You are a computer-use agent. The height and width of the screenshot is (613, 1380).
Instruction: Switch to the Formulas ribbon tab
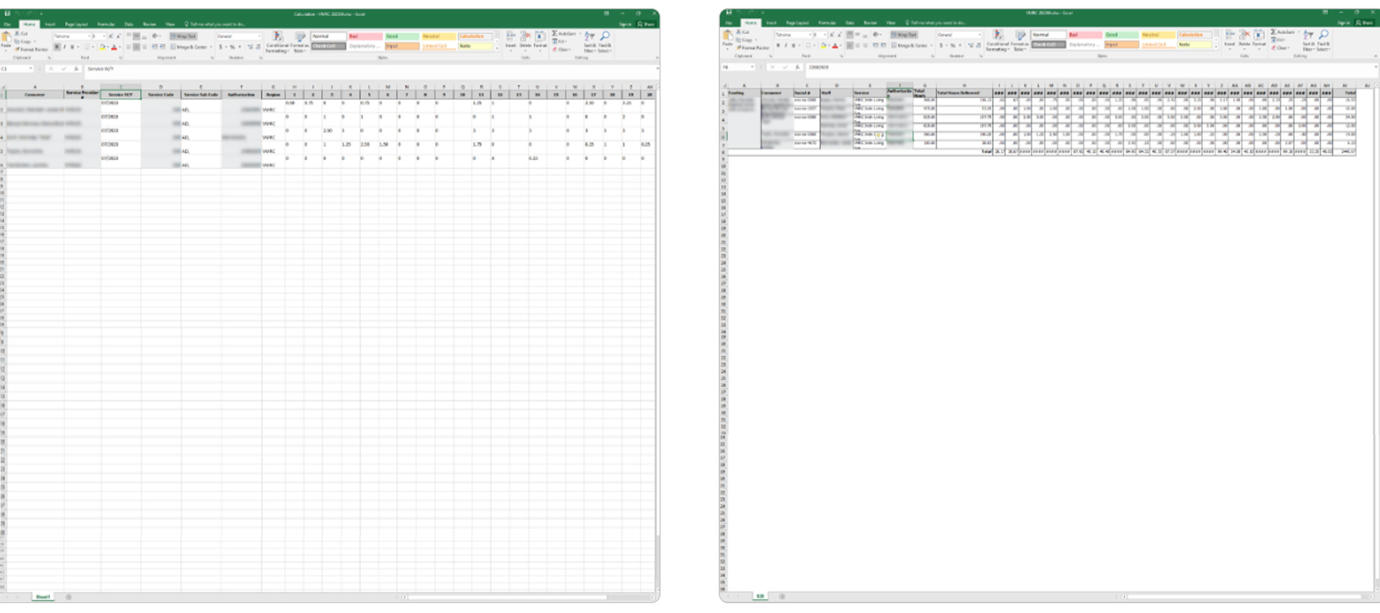(x=108, y=24)
